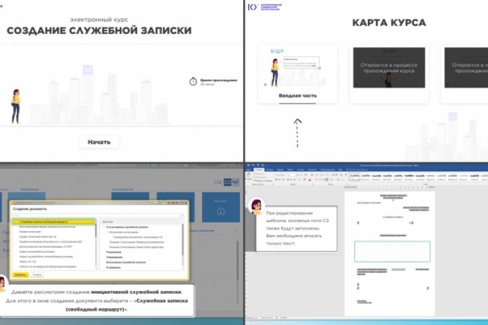Click the red font color icon in Word
This screenshot has height=325, width=488.
[x=310, y=179]
